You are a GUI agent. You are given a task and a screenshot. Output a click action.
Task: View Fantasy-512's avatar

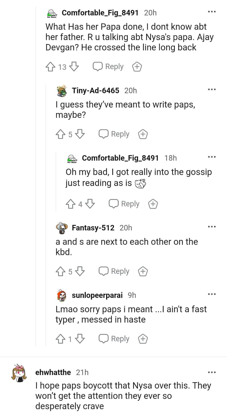(62, 228)
